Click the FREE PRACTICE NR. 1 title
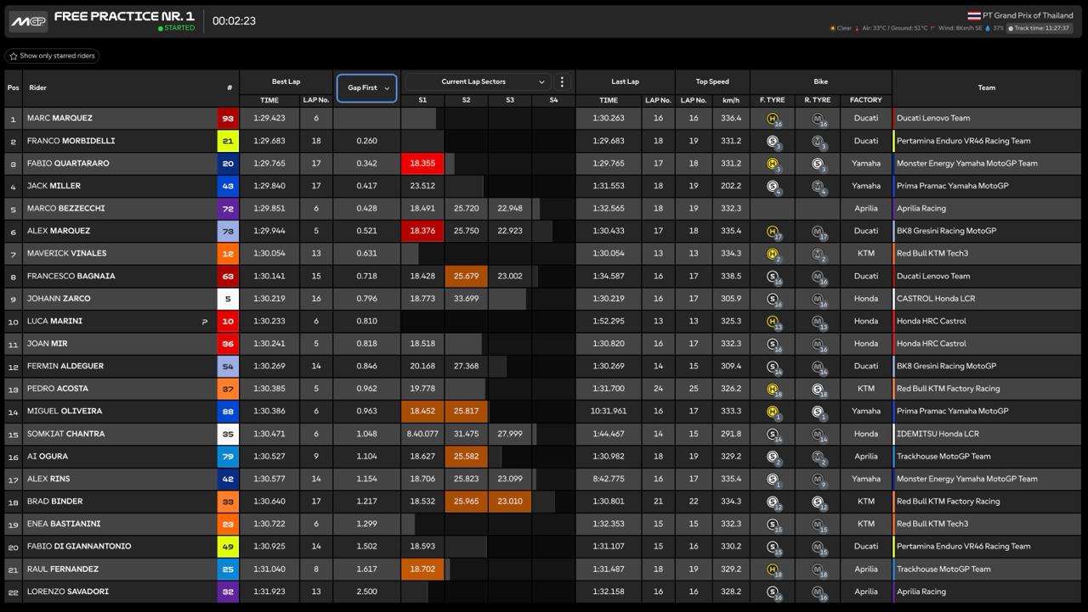 [124, 16]
